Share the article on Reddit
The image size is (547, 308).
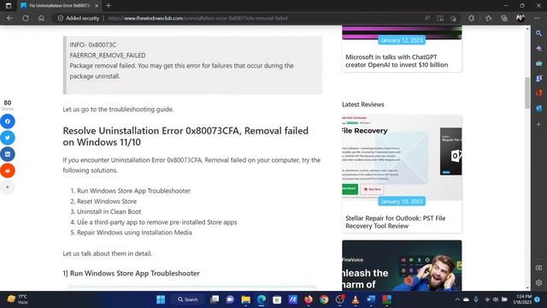[8, 170]
